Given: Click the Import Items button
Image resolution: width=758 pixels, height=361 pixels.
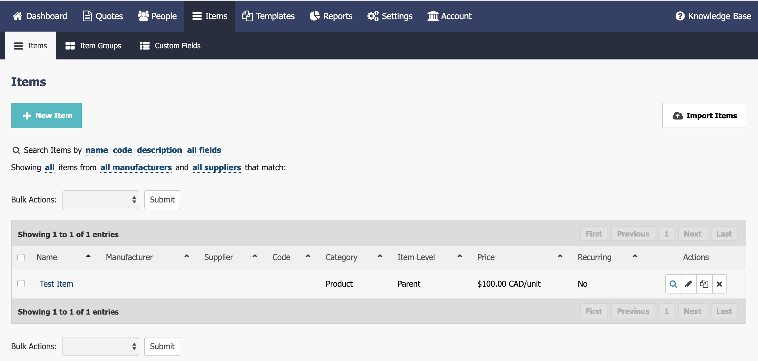Looking at the screenshot, I should point(704,115).
